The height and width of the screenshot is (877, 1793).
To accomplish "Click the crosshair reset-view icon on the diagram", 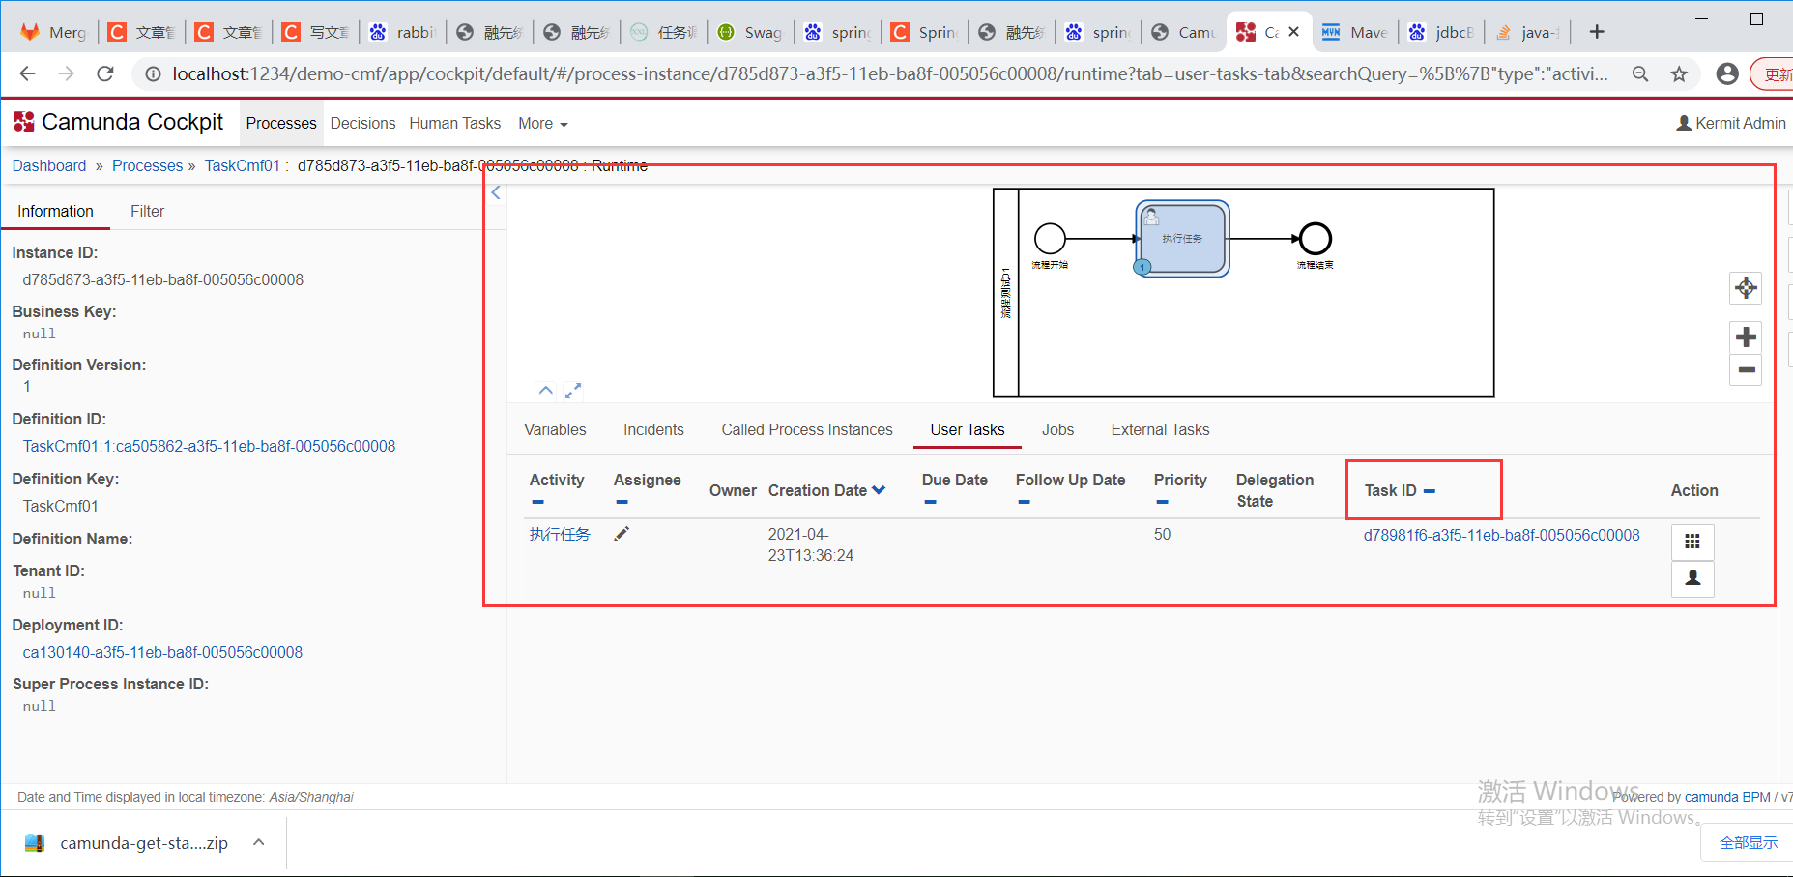I will pos(1746,287).
